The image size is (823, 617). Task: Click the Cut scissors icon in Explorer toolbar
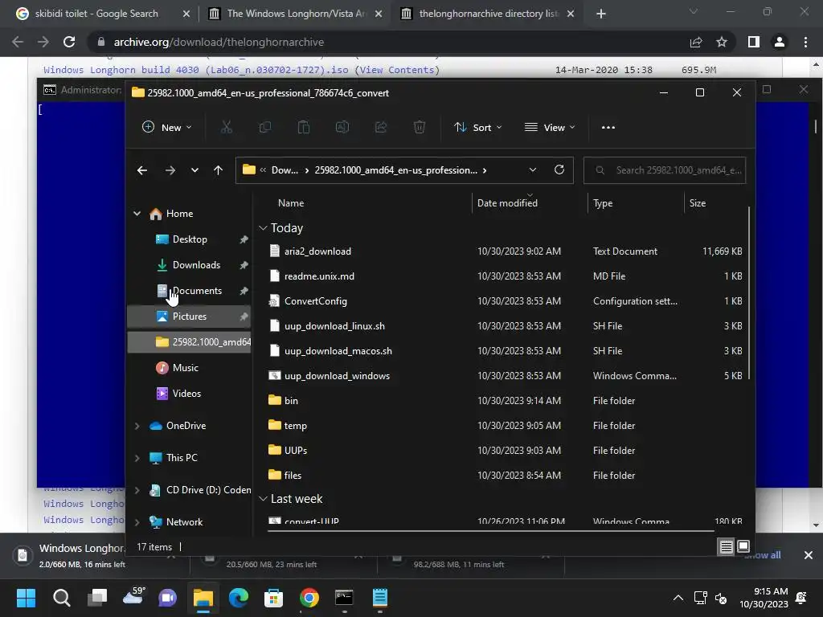coord(226,127)
